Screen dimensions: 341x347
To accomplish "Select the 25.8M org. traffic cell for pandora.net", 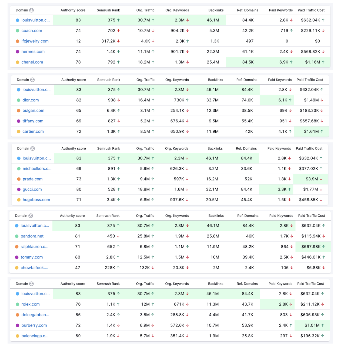I will (x=146, y=236).
